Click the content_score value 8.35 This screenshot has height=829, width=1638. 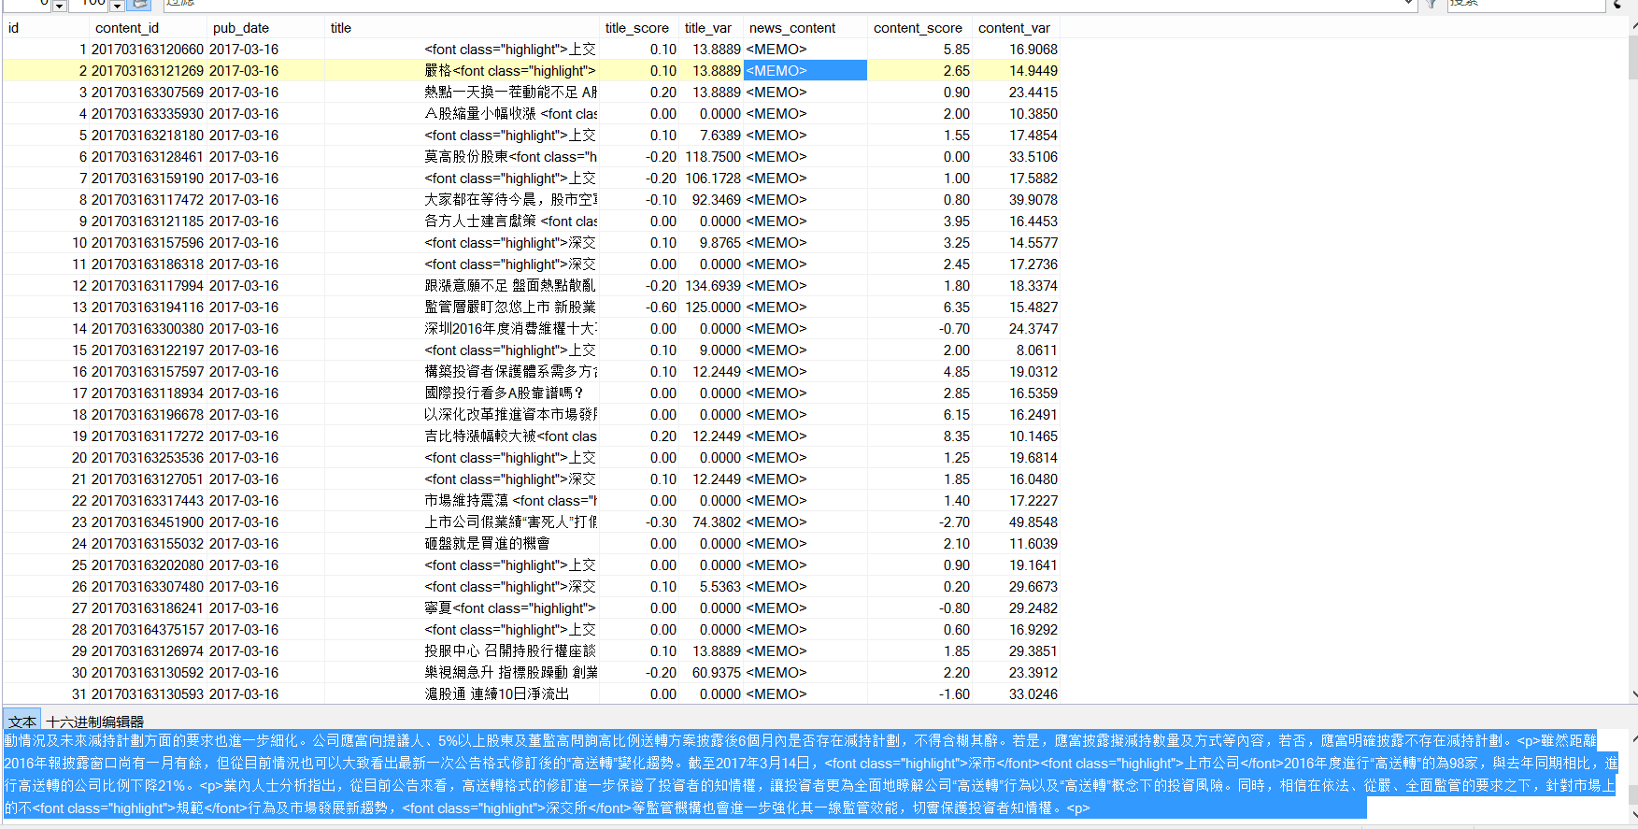pos(956,436)
